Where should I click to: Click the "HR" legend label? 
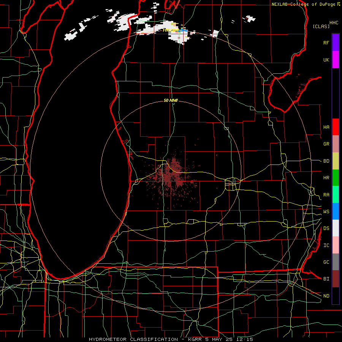pos(326,178)
